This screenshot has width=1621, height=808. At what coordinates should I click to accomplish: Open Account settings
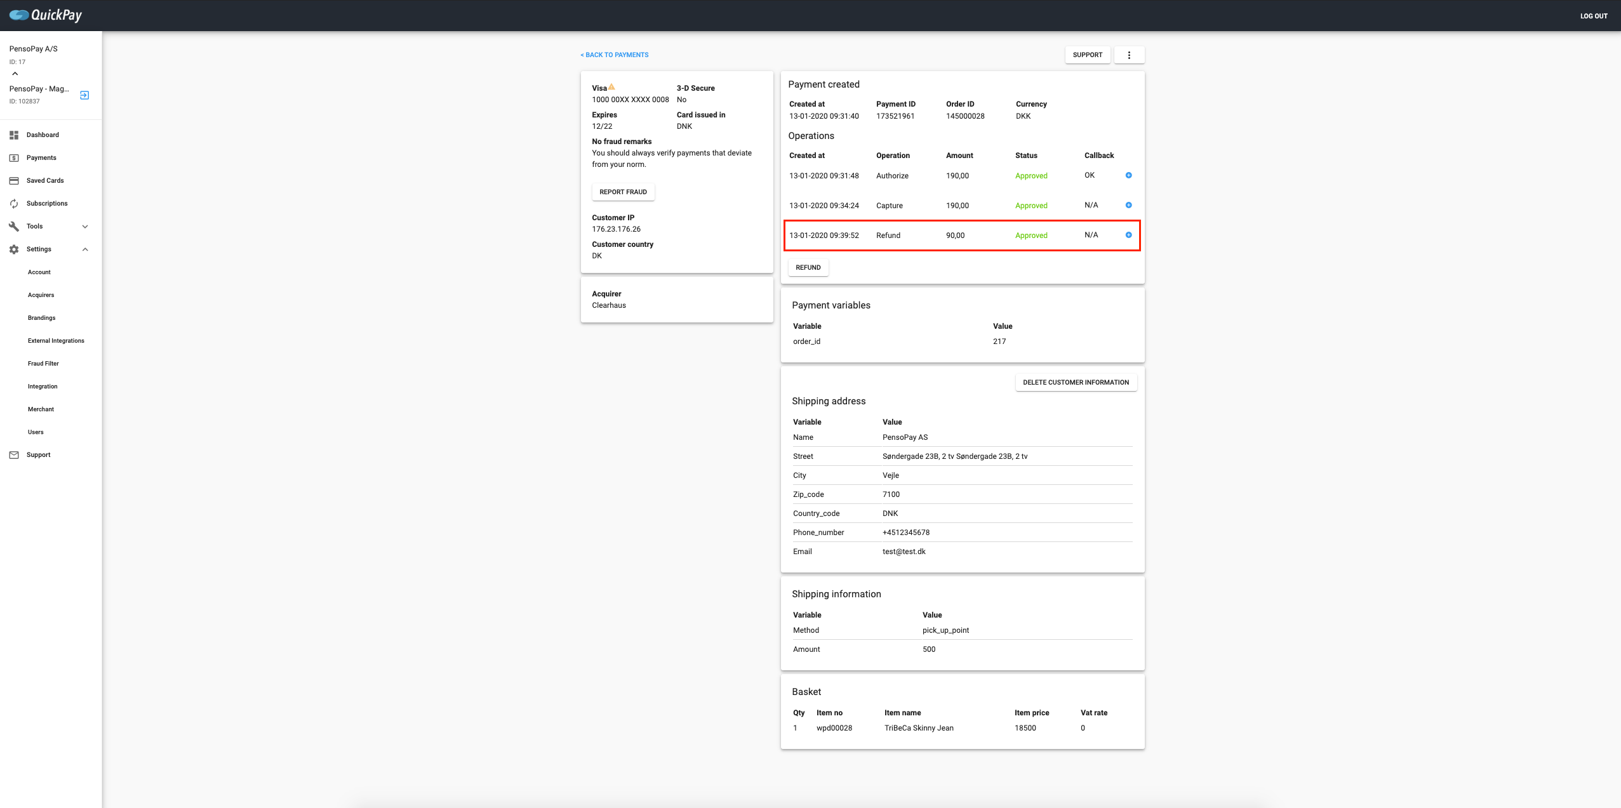click(x=39, y=272)
